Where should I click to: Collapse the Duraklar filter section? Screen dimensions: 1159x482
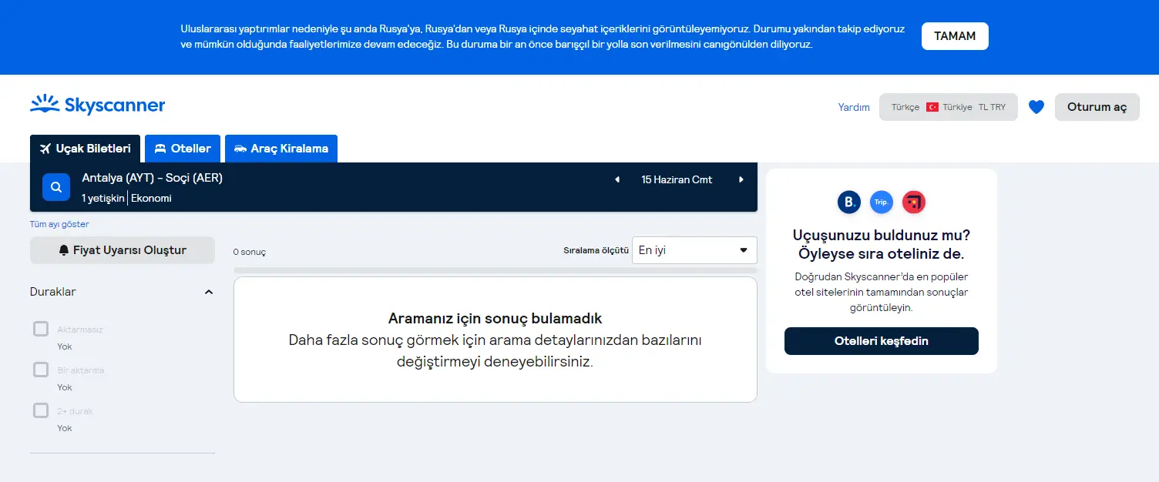coord(208,292)
